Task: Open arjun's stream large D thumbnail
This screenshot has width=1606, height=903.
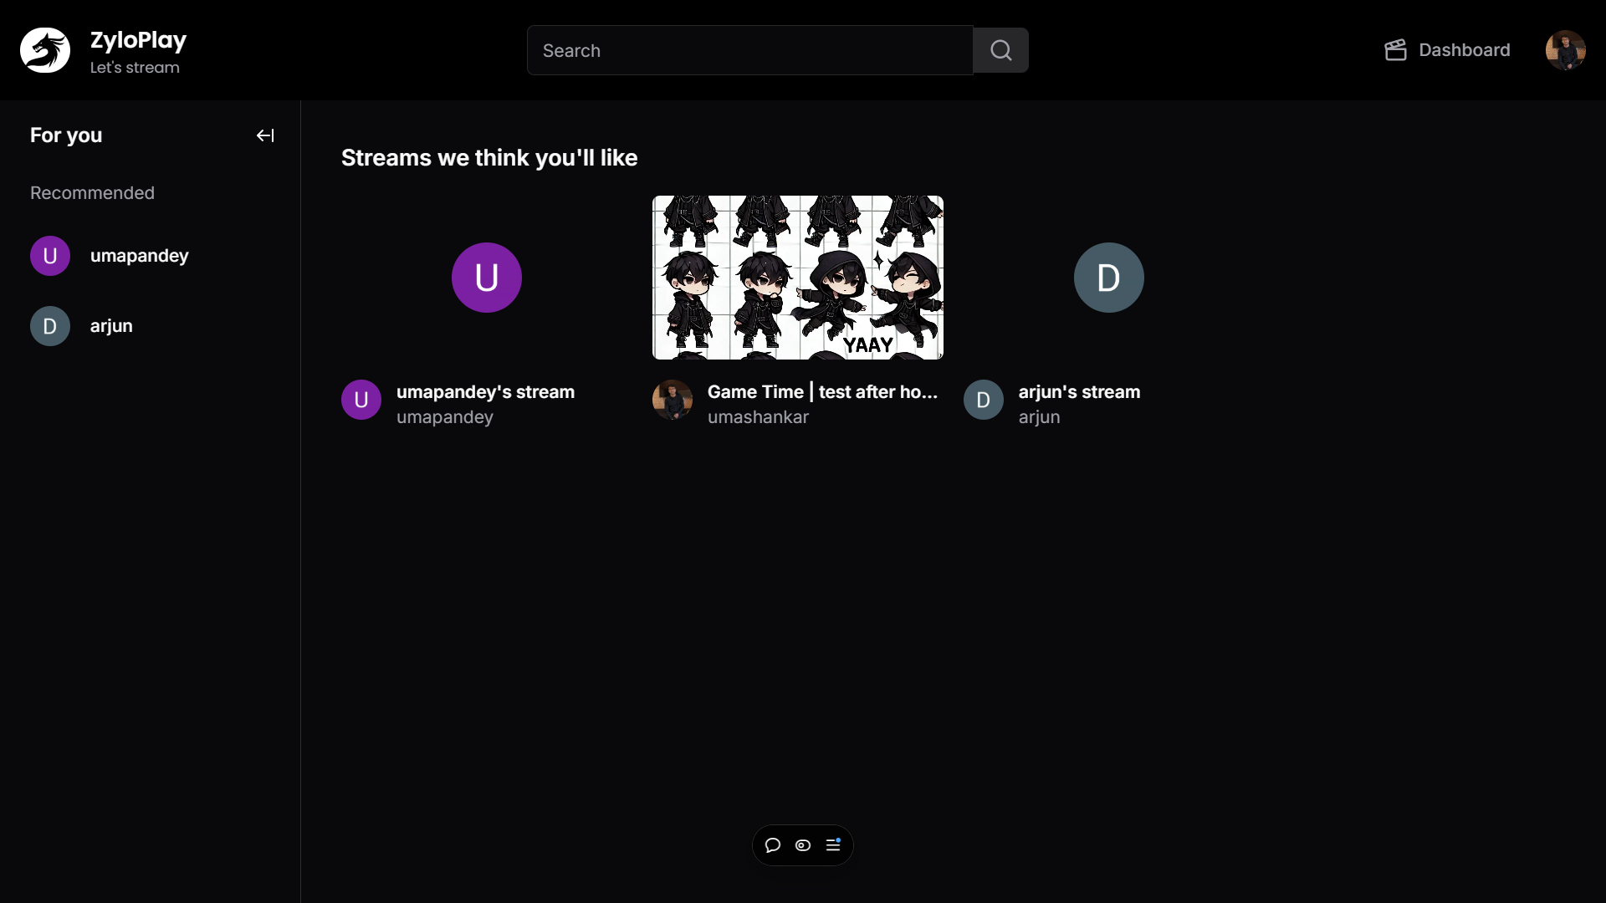Action: pos(1108,278)
